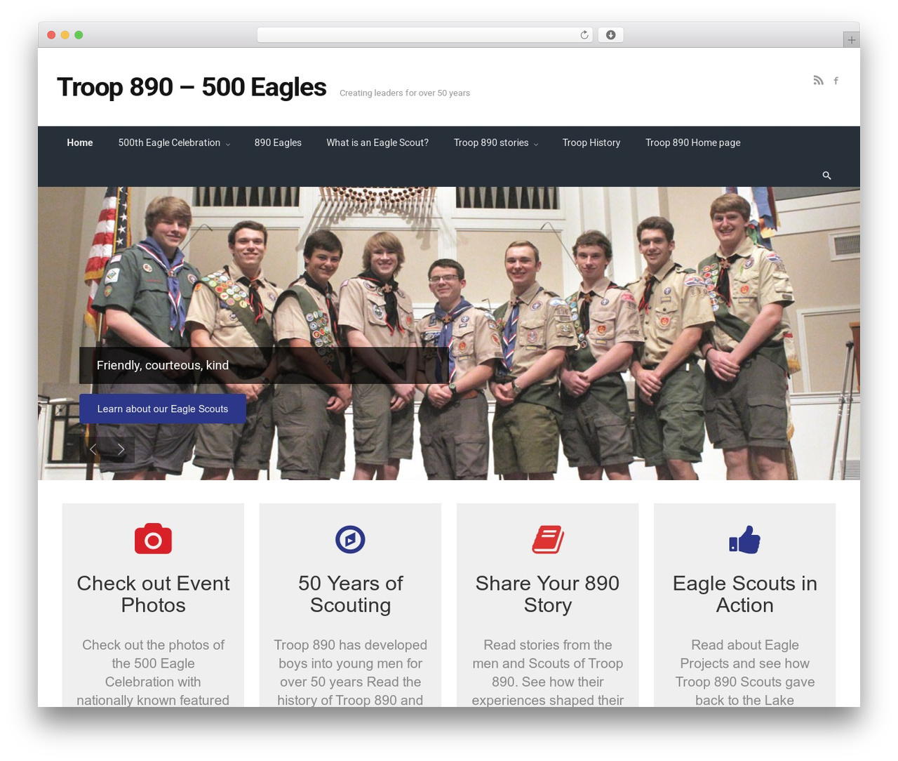
Task: Open the 50 Years of Scouting heading
Action: coord(350,594)
